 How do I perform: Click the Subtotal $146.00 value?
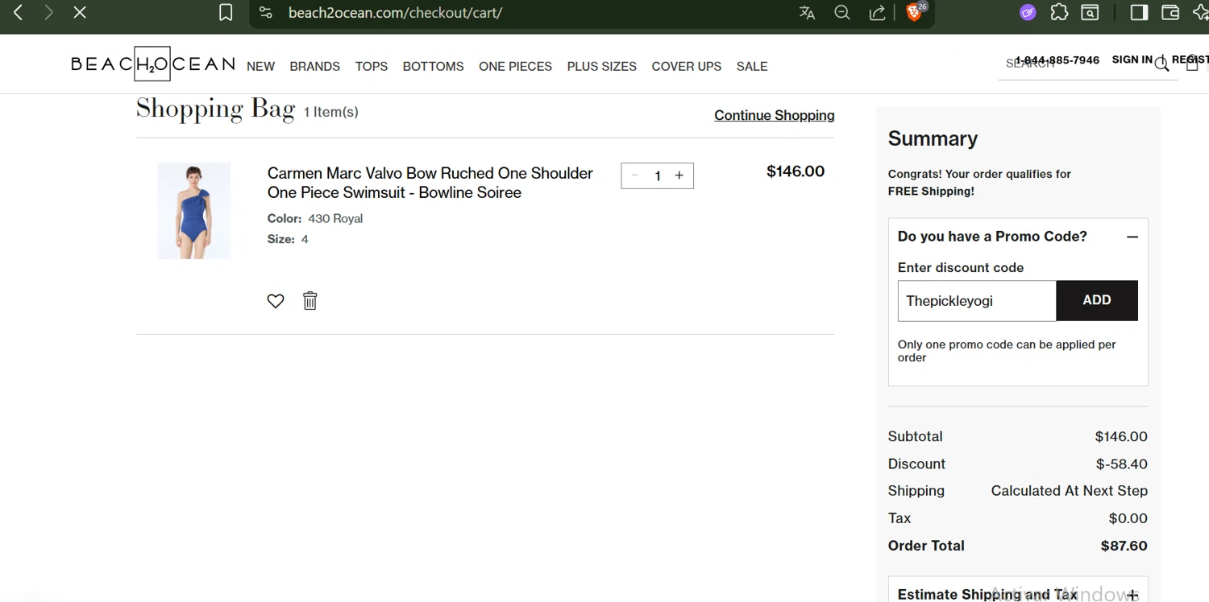(x=1121, y=436)
